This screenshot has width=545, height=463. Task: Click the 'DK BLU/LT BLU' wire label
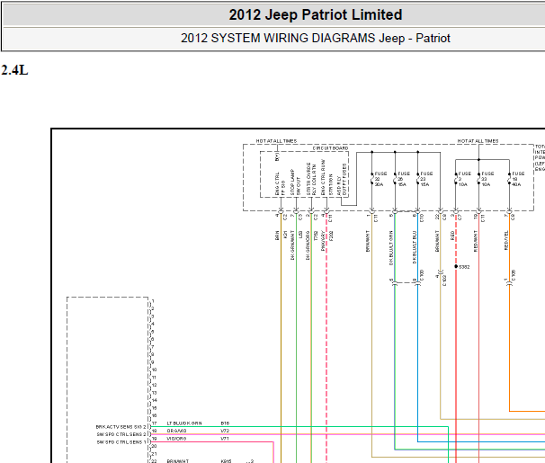click(414, 247)
